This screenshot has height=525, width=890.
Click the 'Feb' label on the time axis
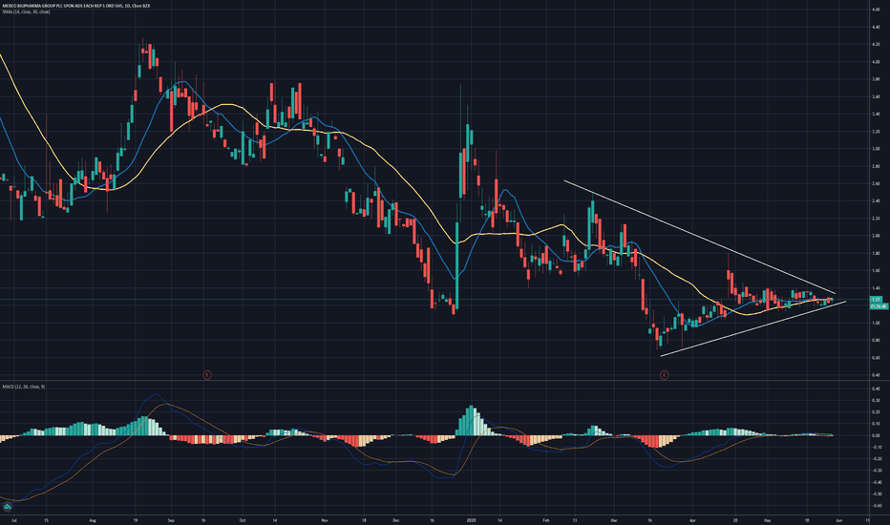coord(546,520)
